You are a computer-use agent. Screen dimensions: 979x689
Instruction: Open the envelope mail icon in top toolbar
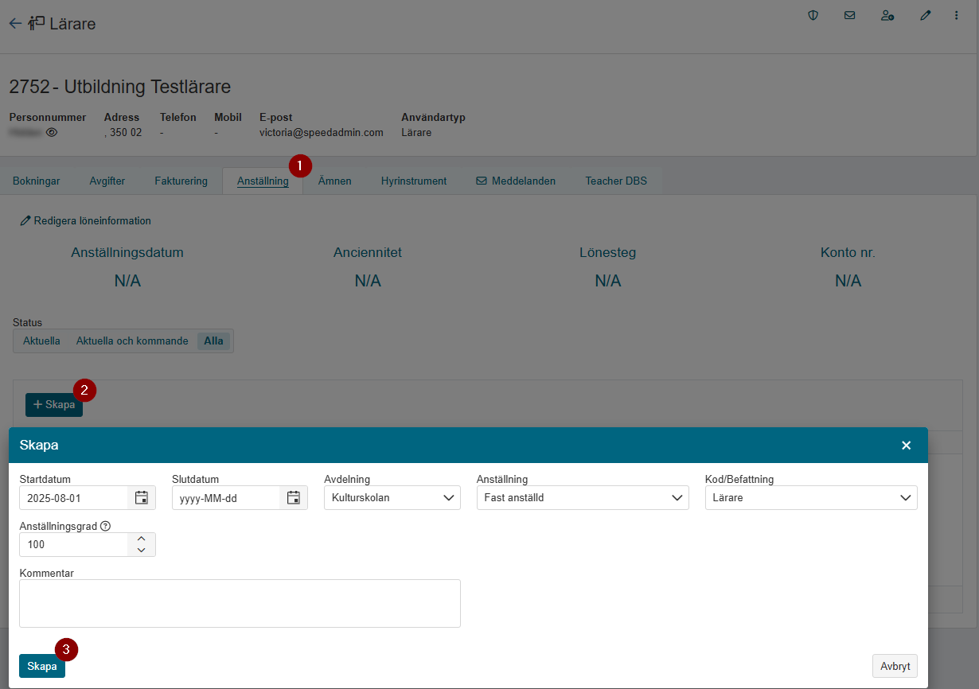849,15
